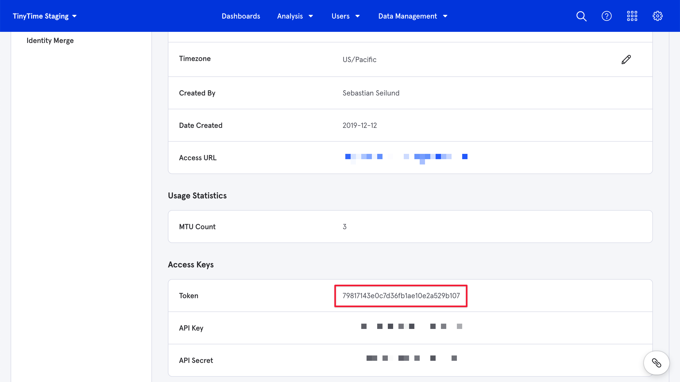Click the Created By label
Viewport: 680px width, 382px height.
tap(197, 93)
